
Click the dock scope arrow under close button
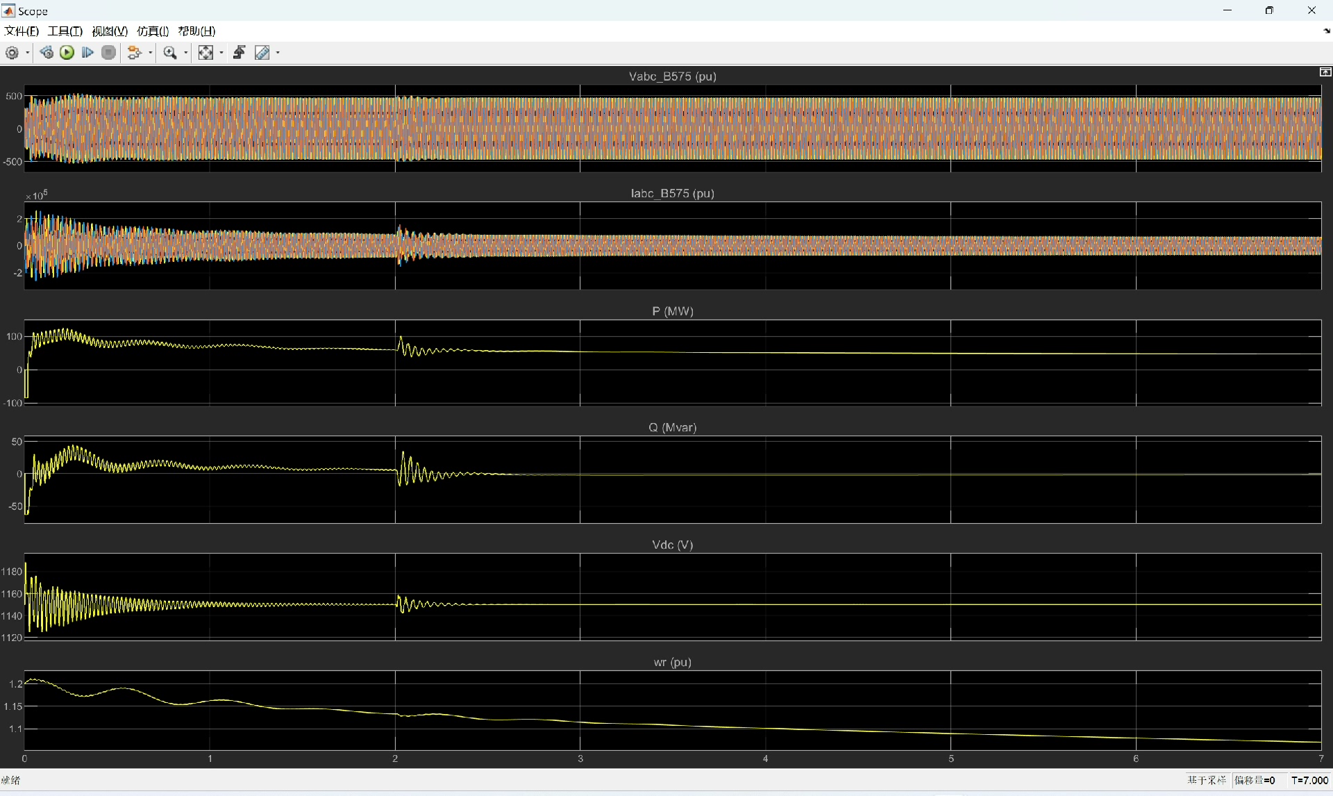1326,31
